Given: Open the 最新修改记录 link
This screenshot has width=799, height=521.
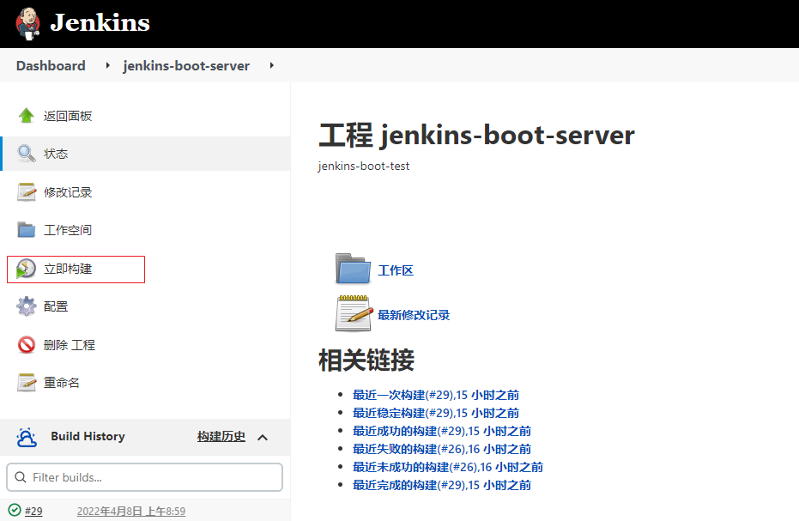Looking at the screenshot, I should click(x=414, y=315).
